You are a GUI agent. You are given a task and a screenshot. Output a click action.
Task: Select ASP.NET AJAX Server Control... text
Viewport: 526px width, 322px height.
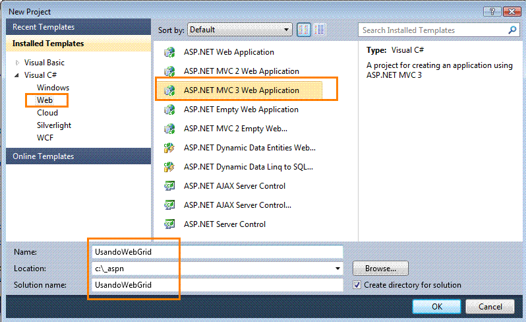coord(237,205)
